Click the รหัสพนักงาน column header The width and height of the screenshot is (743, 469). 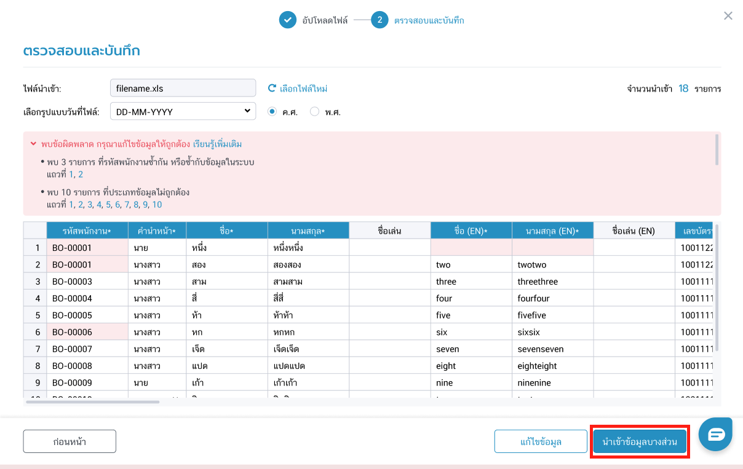click(87, 231)
